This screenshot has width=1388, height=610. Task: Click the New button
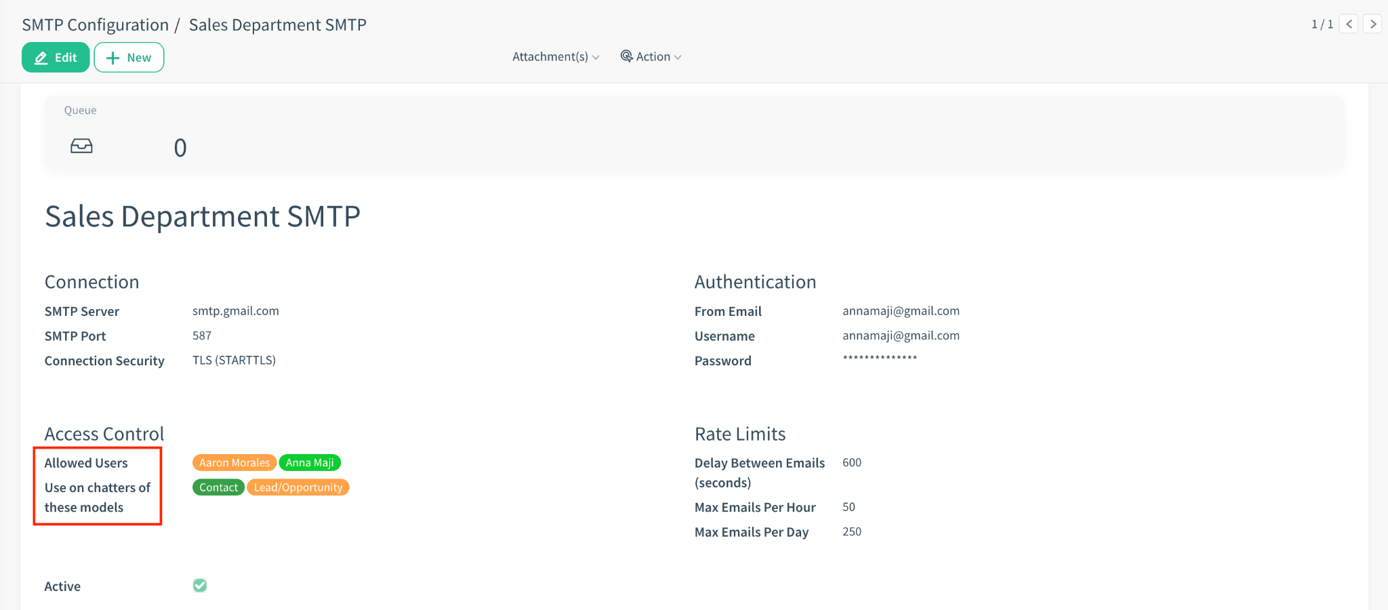pyautogui.click(x=129, y=57)
